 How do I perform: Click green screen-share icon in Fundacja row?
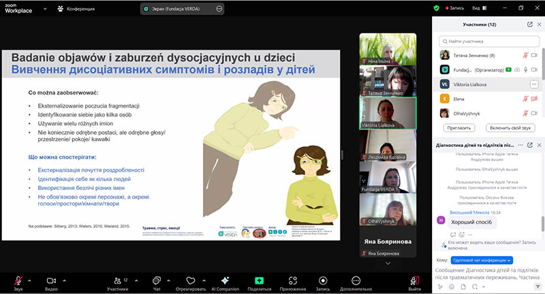pos(508,70)
